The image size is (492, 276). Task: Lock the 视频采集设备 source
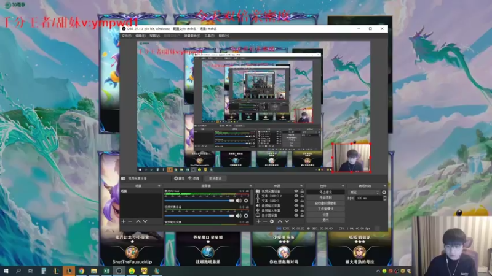click(302, 191)
